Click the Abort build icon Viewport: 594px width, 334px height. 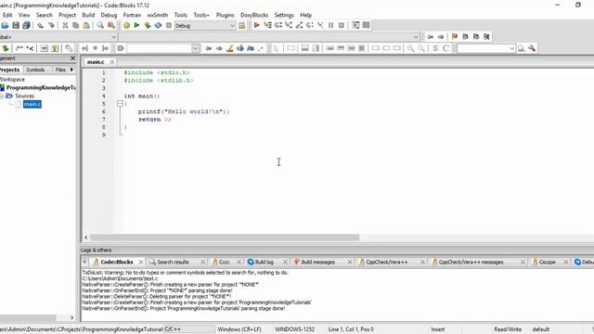coord(169,25)
